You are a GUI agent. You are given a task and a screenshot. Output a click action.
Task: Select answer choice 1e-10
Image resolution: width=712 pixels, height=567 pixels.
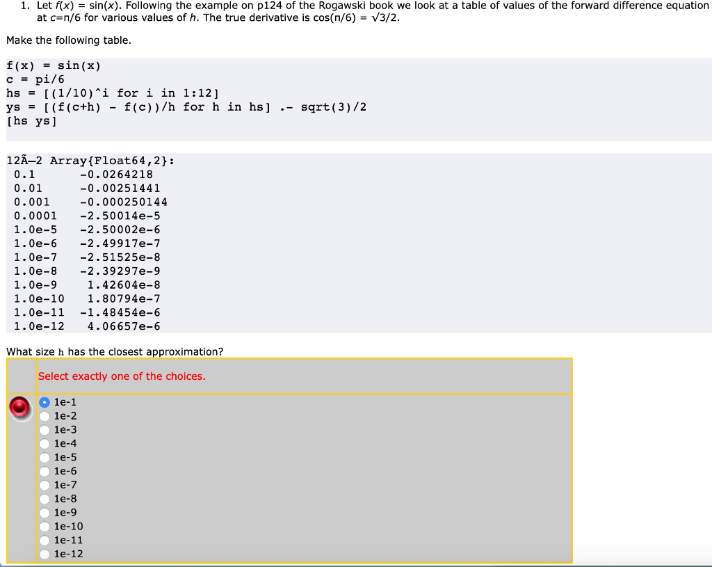[44, 527]
